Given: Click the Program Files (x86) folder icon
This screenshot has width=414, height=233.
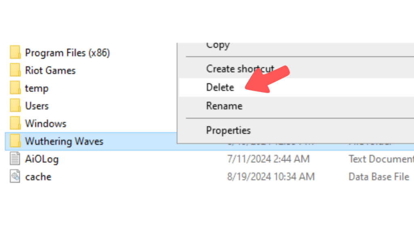Looking at the screenshot, I should 15,52.
